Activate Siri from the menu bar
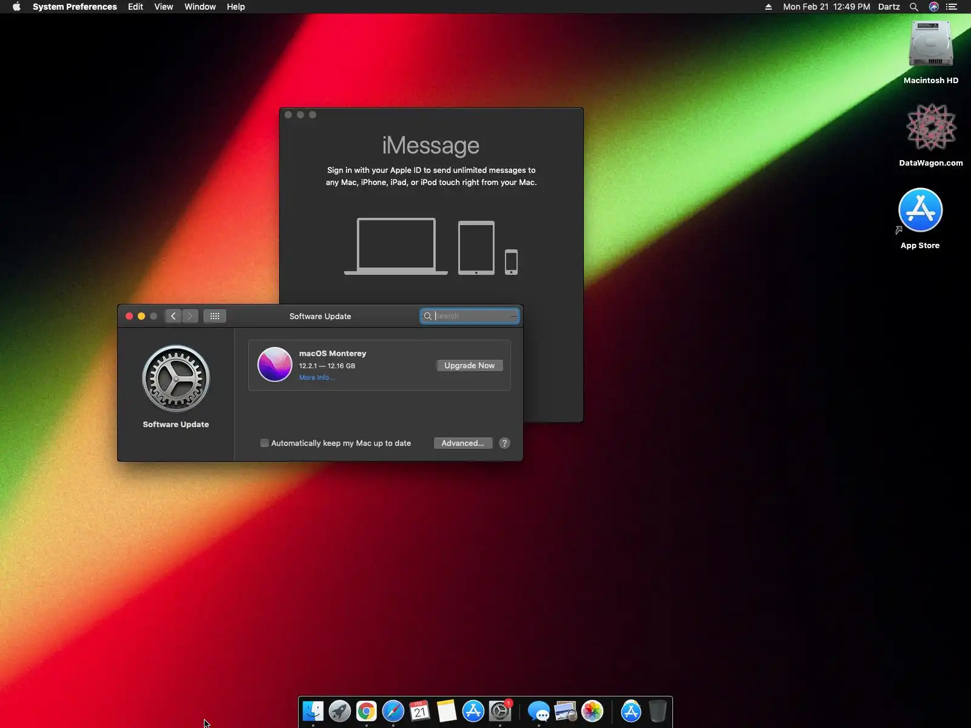Viewport: 971px width, 728px height. 934,7
